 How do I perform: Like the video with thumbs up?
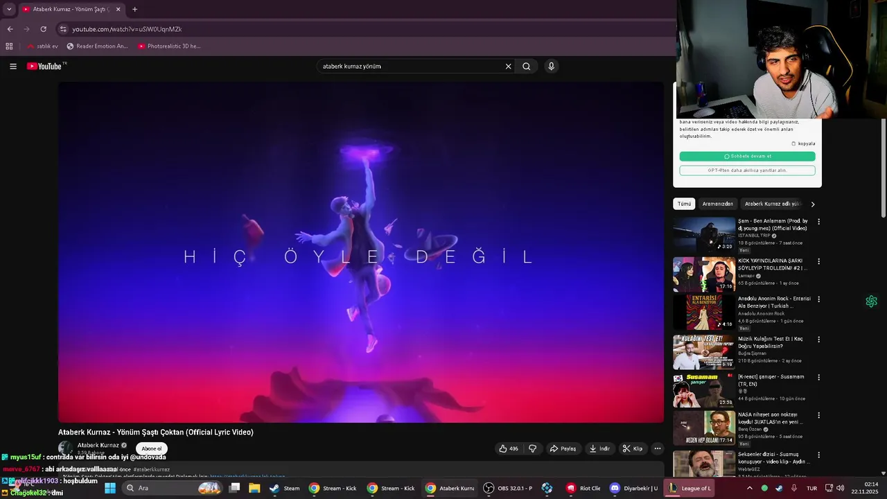pyautogui.click(x=509, y=448)
